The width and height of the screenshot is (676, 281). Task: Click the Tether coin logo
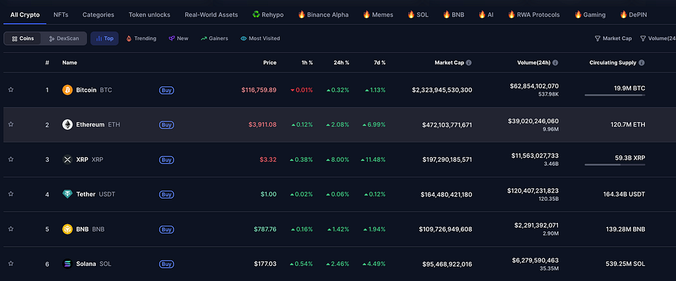[67, 195]
